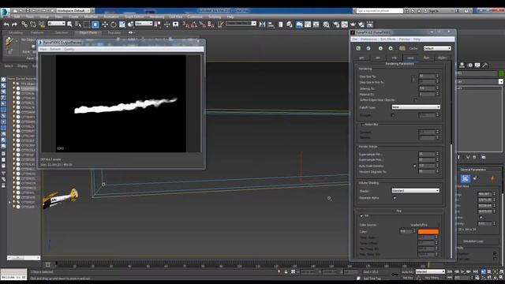This screenshot has height=284, width=505.
Task: Toggle the Motion Blur checkbox
Action: (362, 125)
